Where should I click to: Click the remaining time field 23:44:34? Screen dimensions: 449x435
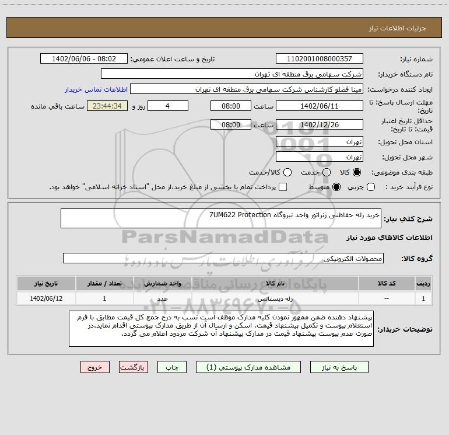tap(107, 106)
